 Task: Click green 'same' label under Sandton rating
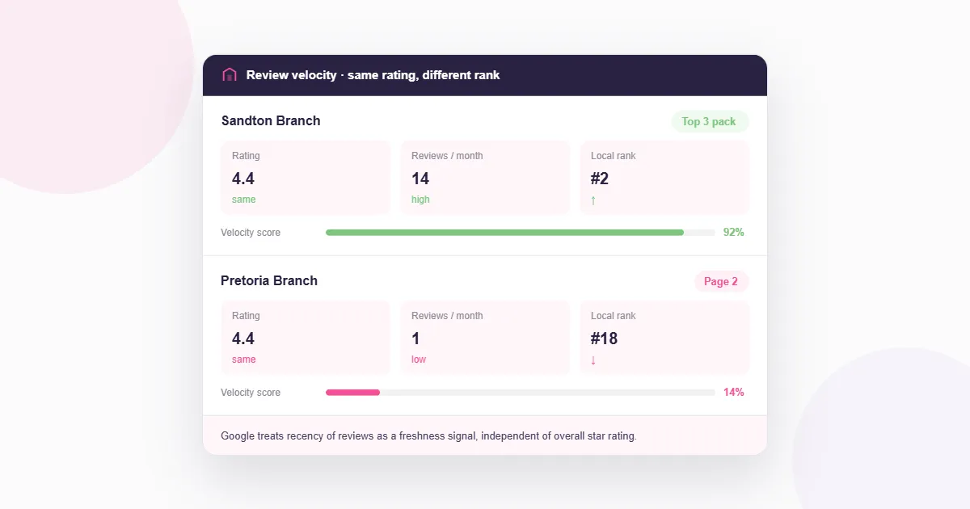[x=243, y=200]
